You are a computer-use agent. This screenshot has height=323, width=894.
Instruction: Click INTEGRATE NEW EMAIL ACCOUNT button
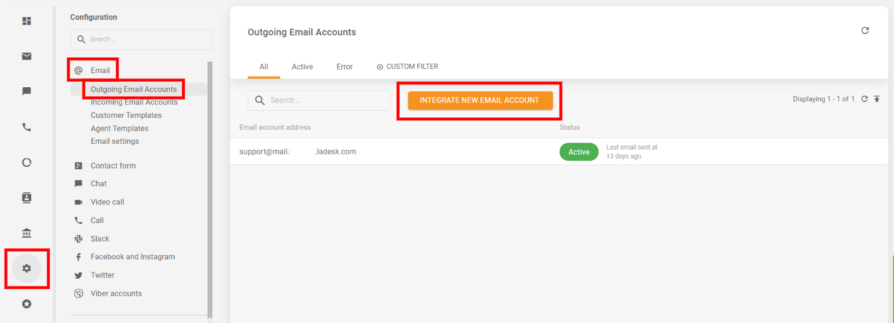pos(480,100)
